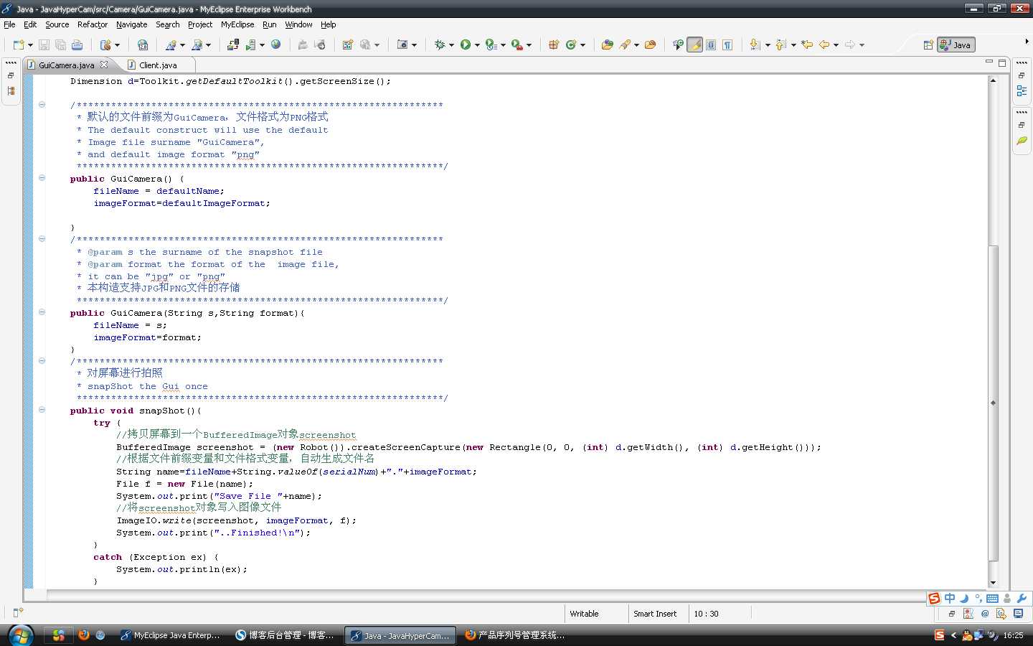The image size is (1033, 646).
Task: Toggle the breadcrumb in editor toolbar
Action: click(x=677, y=45)
